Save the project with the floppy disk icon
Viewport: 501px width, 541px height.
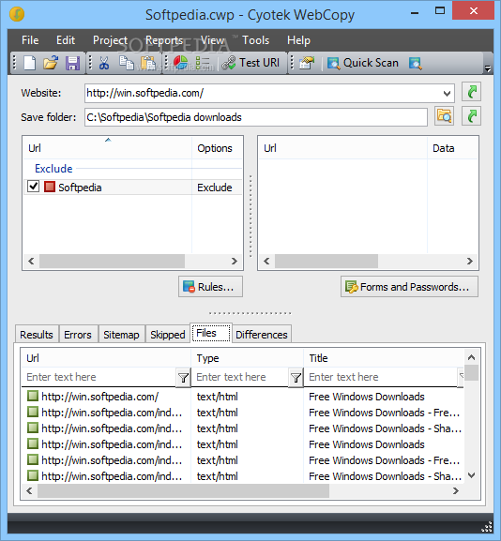click(x=72, y=63)
